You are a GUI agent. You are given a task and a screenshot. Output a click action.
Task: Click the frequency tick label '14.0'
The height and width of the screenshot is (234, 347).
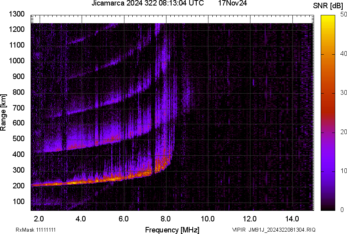tap(292, 219)
